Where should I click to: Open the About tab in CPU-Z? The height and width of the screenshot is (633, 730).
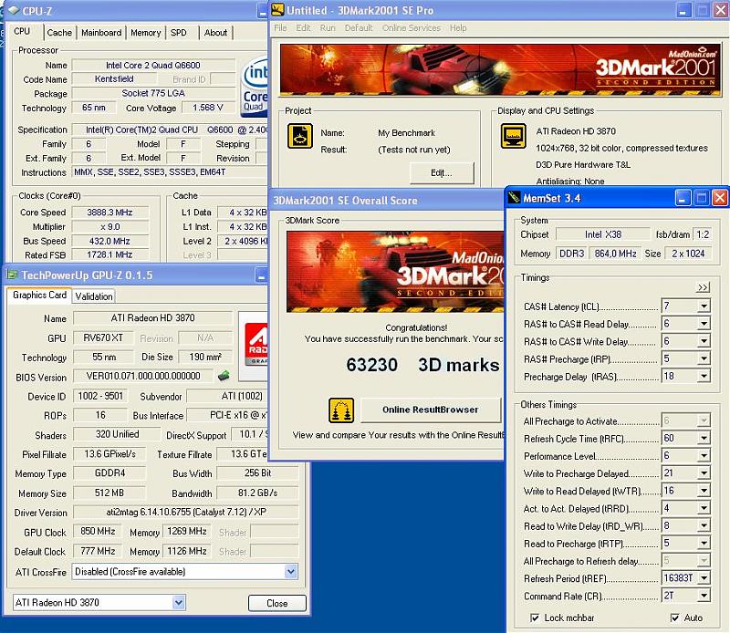tap(215, 33)
